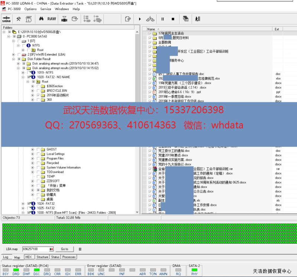Click the LBA map input field
The width and height of the screenshot is (297, 277).
click(x=35, y=249)
